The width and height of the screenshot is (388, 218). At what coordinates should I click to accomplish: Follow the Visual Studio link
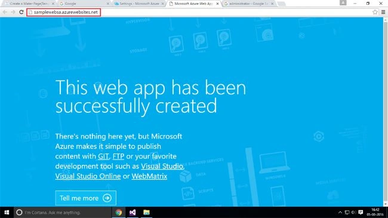coord(162,166)
